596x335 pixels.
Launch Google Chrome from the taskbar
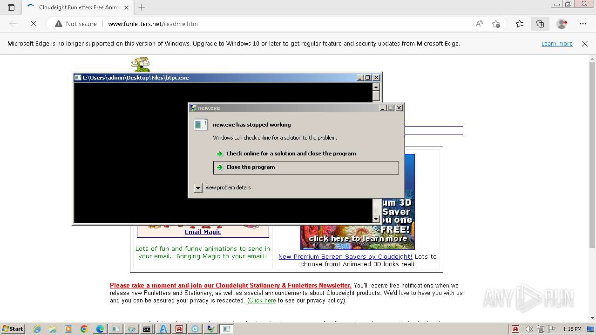(x=84, y=329)
